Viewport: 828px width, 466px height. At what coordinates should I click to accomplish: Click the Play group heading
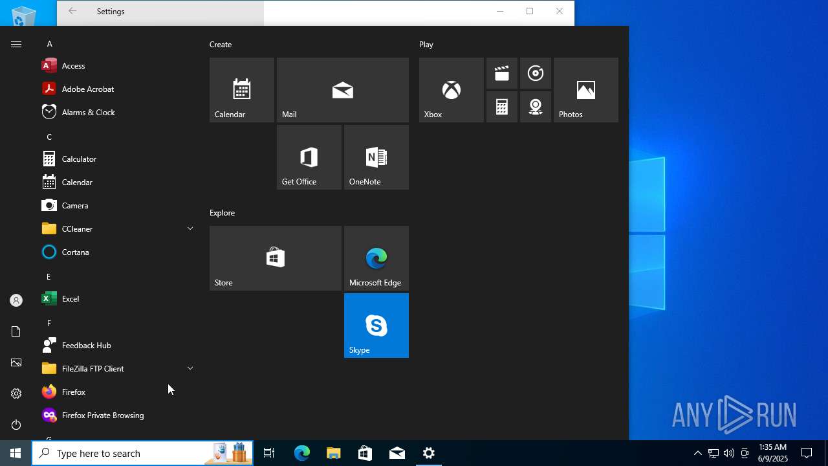pos(426,45)
